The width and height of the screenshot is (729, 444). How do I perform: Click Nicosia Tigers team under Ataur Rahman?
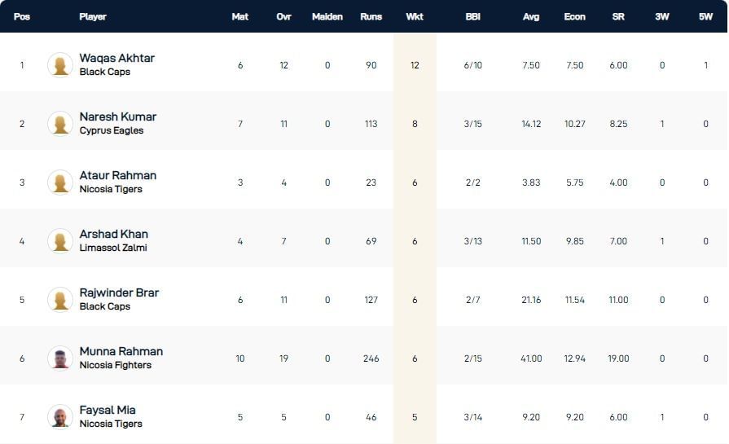click(111, 189)
